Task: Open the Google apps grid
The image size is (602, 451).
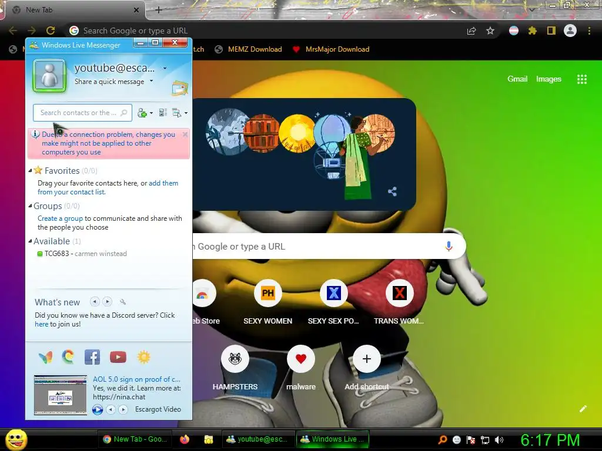Action: 582,79
